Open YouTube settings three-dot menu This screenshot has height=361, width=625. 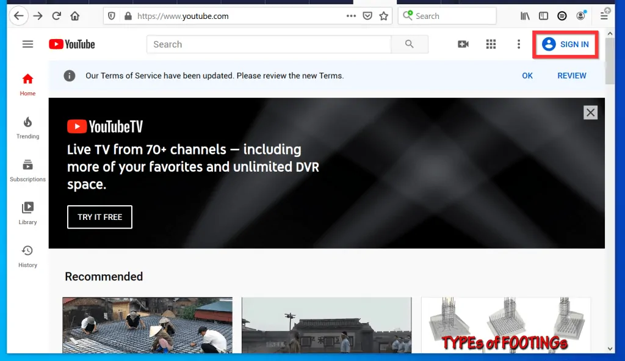click(519, 44)
